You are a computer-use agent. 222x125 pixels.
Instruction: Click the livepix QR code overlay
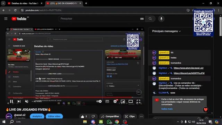coord(204,23)
